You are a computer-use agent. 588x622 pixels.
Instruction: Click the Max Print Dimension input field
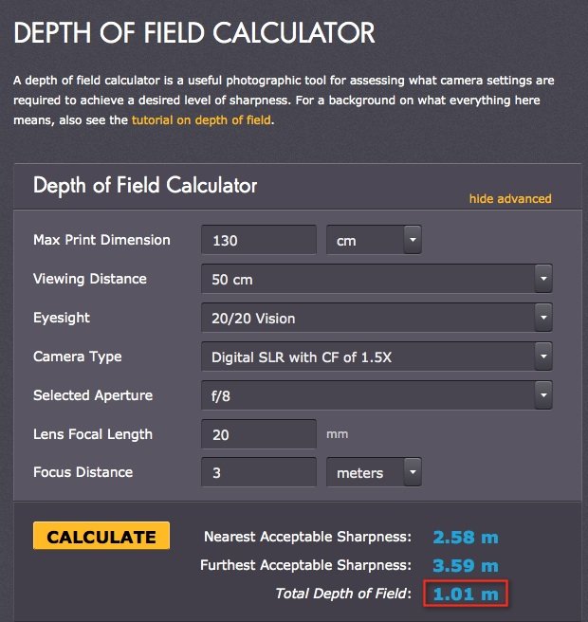point(258,240)
